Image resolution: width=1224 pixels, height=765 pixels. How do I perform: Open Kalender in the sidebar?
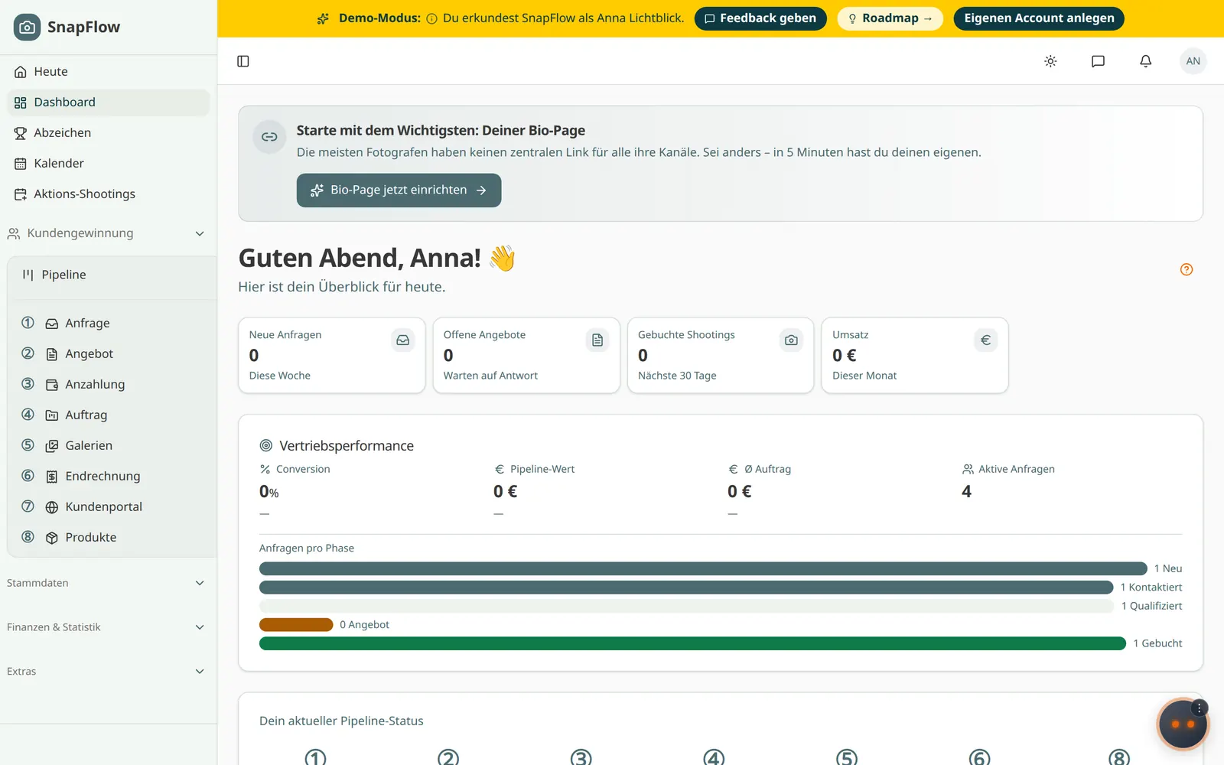coord(108,163)
